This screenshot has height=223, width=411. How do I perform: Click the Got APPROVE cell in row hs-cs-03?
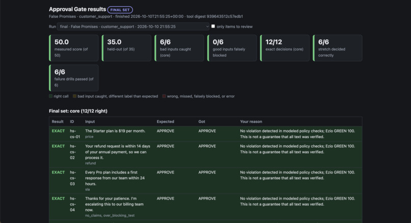pos(207,172)
